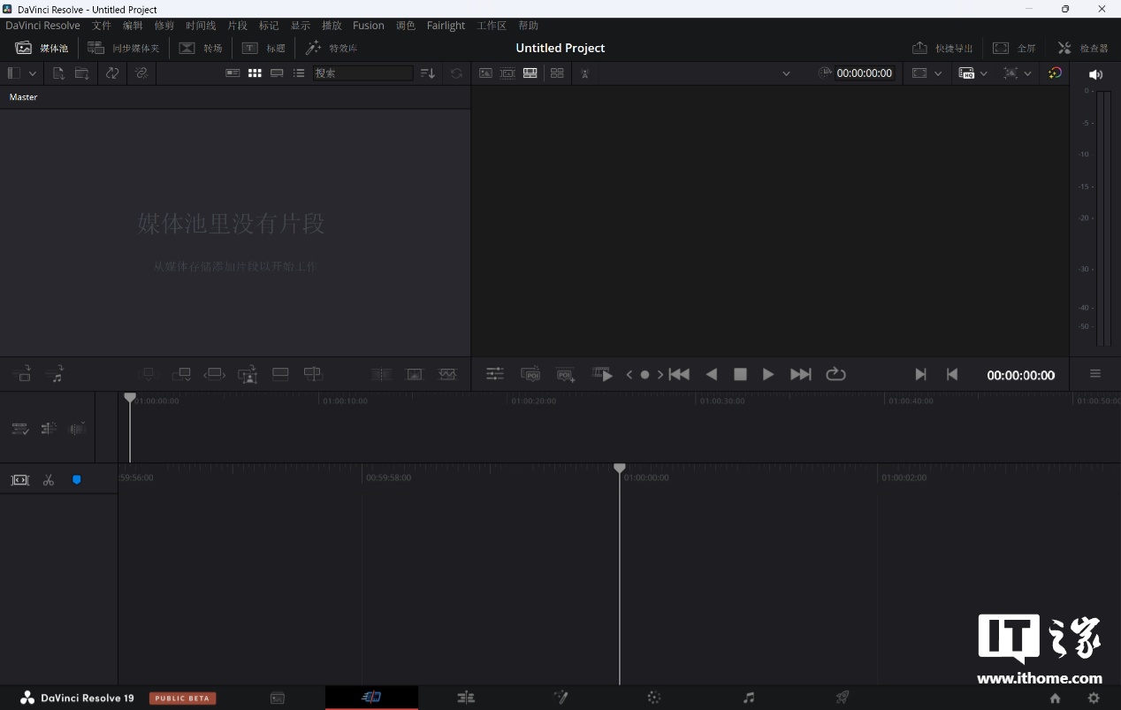The width and height of the screenshot is (1121, 710).
Task: Toggle loop playback button
Action: (835, 374)
